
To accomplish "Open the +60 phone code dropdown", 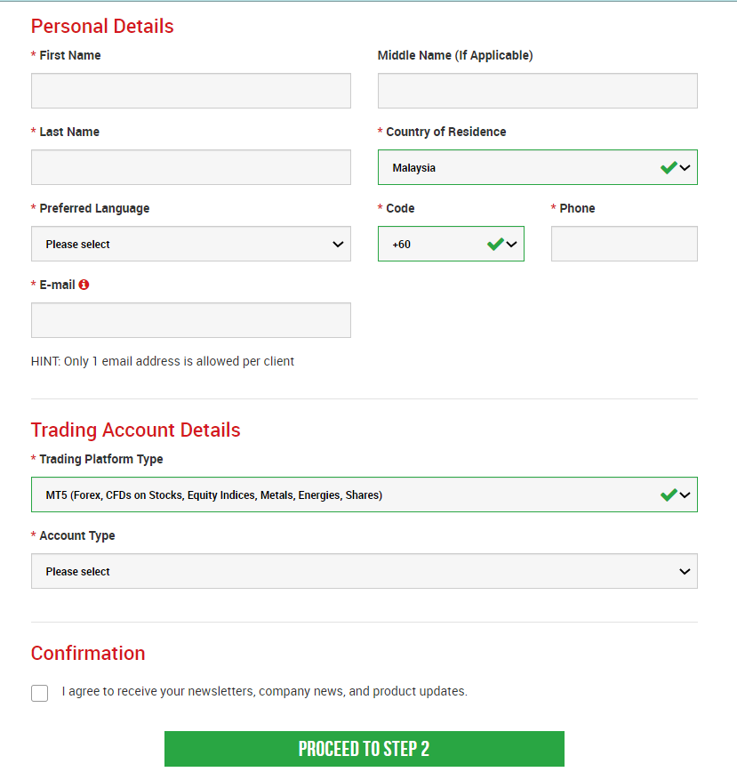I will (x=451, y=244).
